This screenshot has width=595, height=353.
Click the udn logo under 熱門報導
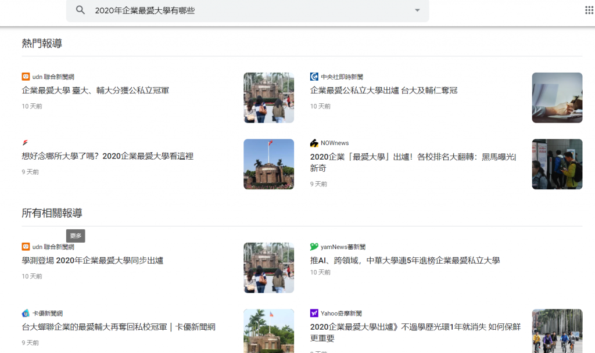26,77
